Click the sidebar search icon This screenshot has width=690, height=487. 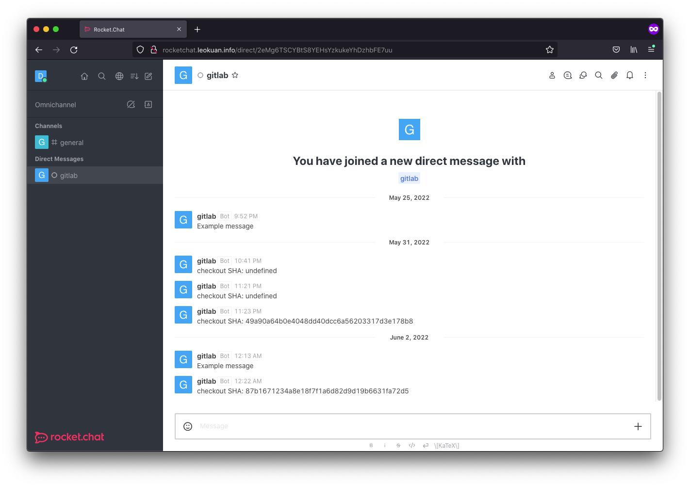(x=102, y=76)
